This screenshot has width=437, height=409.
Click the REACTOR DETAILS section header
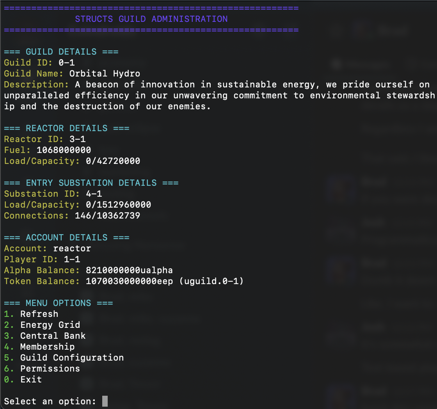click(67, 128)
